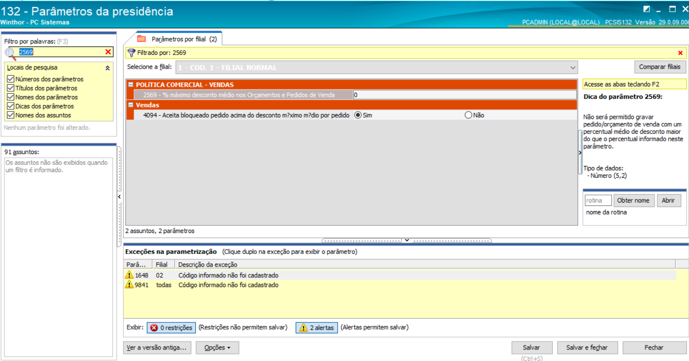Viewport: 689px width, 361px height.
Task: Collapse the left filter panel with the arrow handle
Action: pyautogui.click(x=119, y=196)
